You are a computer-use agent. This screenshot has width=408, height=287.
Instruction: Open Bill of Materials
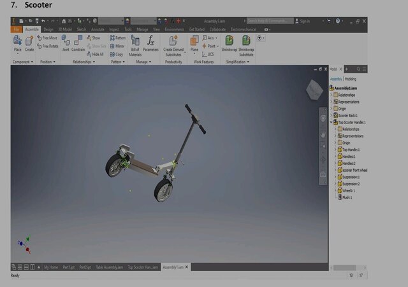(x=135, y=46)
